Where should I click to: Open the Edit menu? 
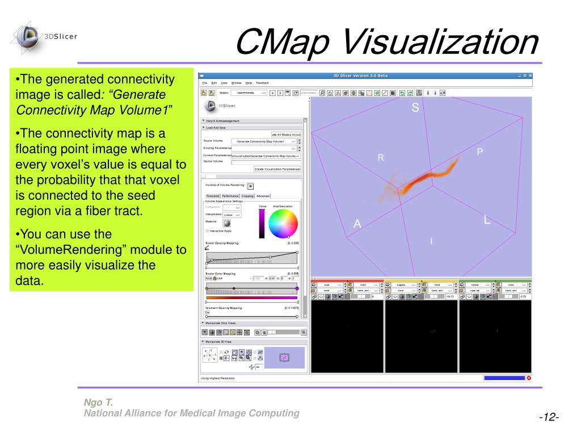point(214,83)
